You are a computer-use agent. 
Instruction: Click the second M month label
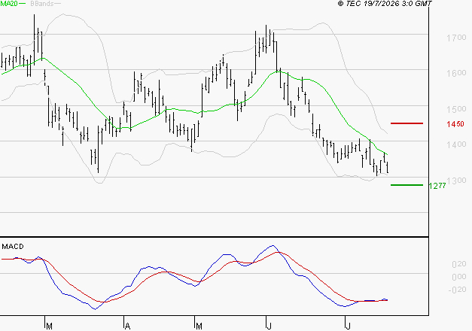point(199,326)
